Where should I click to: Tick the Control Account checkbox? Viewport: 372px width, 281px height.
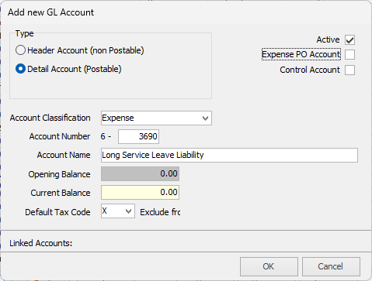(x=349, y=70)
